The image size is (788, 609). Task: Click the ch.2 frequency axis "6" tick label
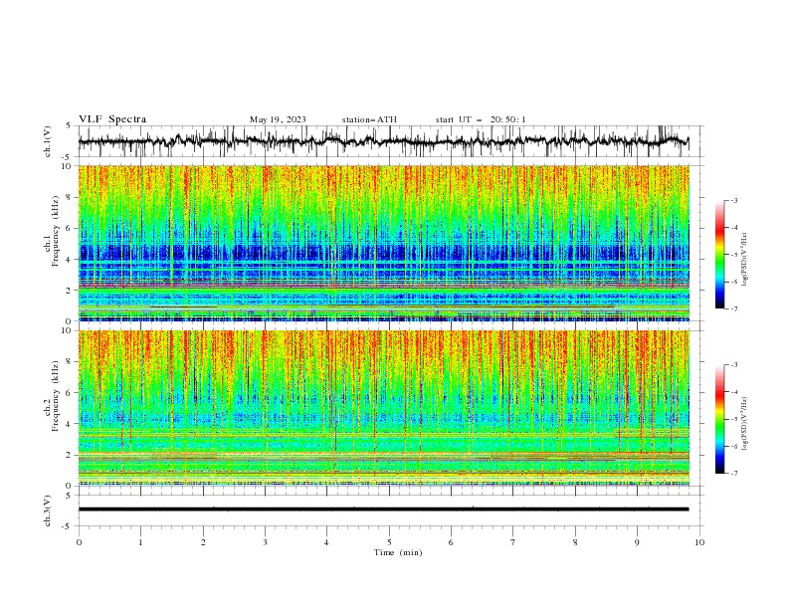click(x=69, y=393)
